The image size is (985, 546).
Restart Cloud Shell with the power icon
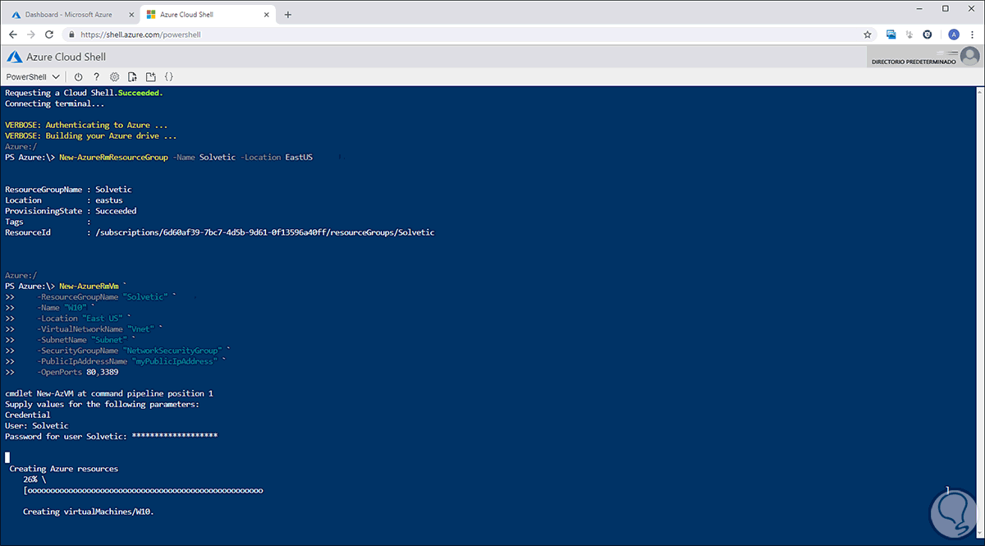click(x=79, y=76)
